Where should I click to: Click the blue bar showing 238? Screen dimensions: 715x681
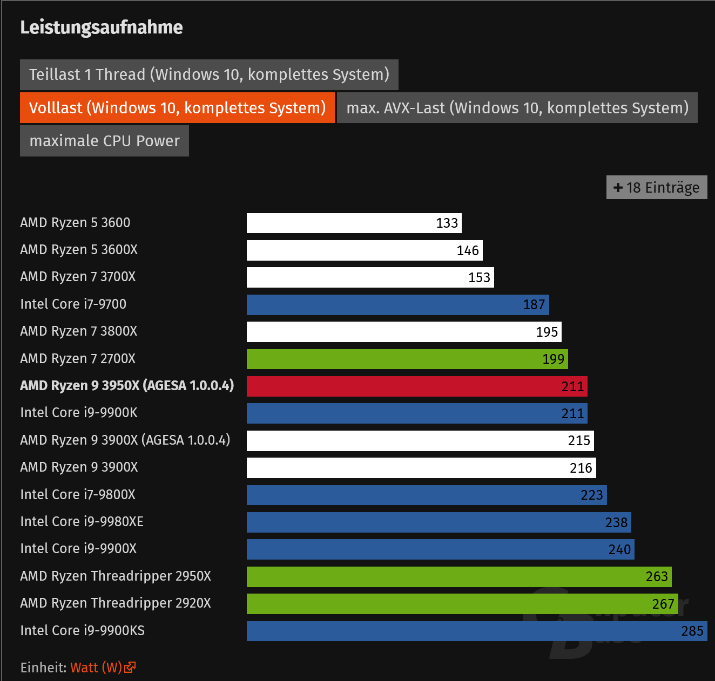439,522
